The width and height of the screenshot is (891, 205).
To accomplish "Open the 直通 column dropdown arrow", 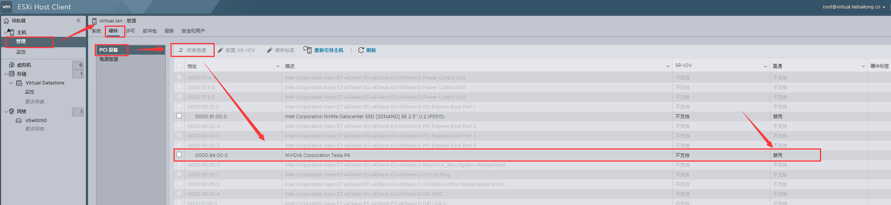I will pyautogui.click(x=863, y=66).
